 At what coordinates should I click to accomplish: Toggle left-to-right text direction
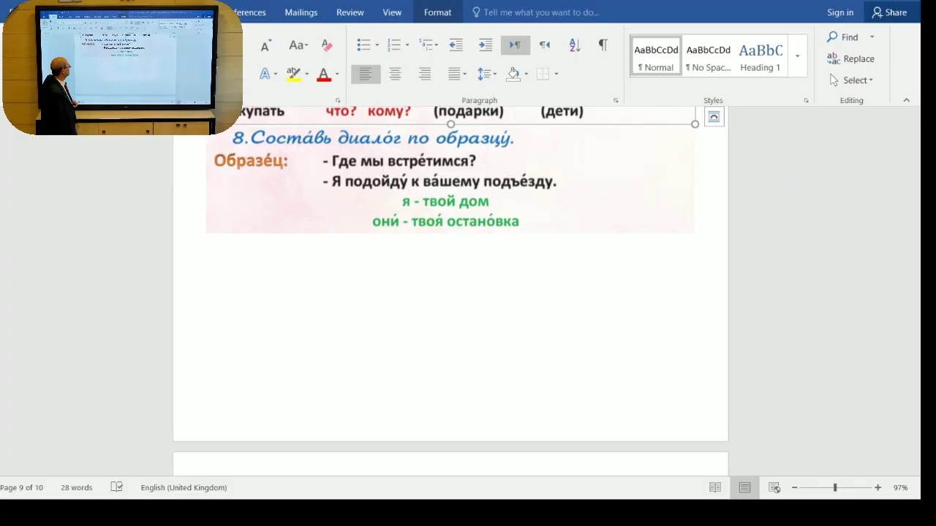515,45
